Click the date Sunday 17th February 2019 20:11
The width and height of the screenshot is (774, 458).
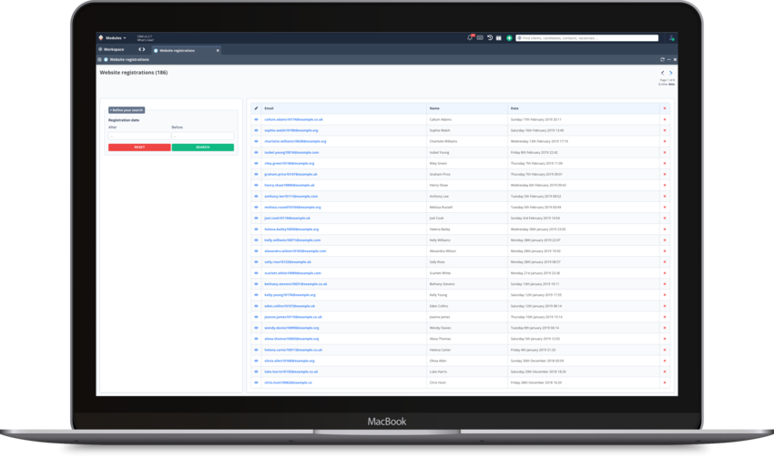click(x=535, y=119)
